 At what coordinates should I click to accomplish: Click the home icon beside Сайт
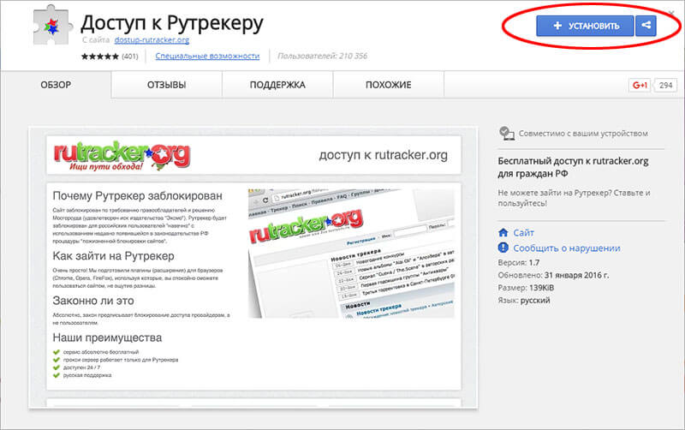(x=503, y=232)
